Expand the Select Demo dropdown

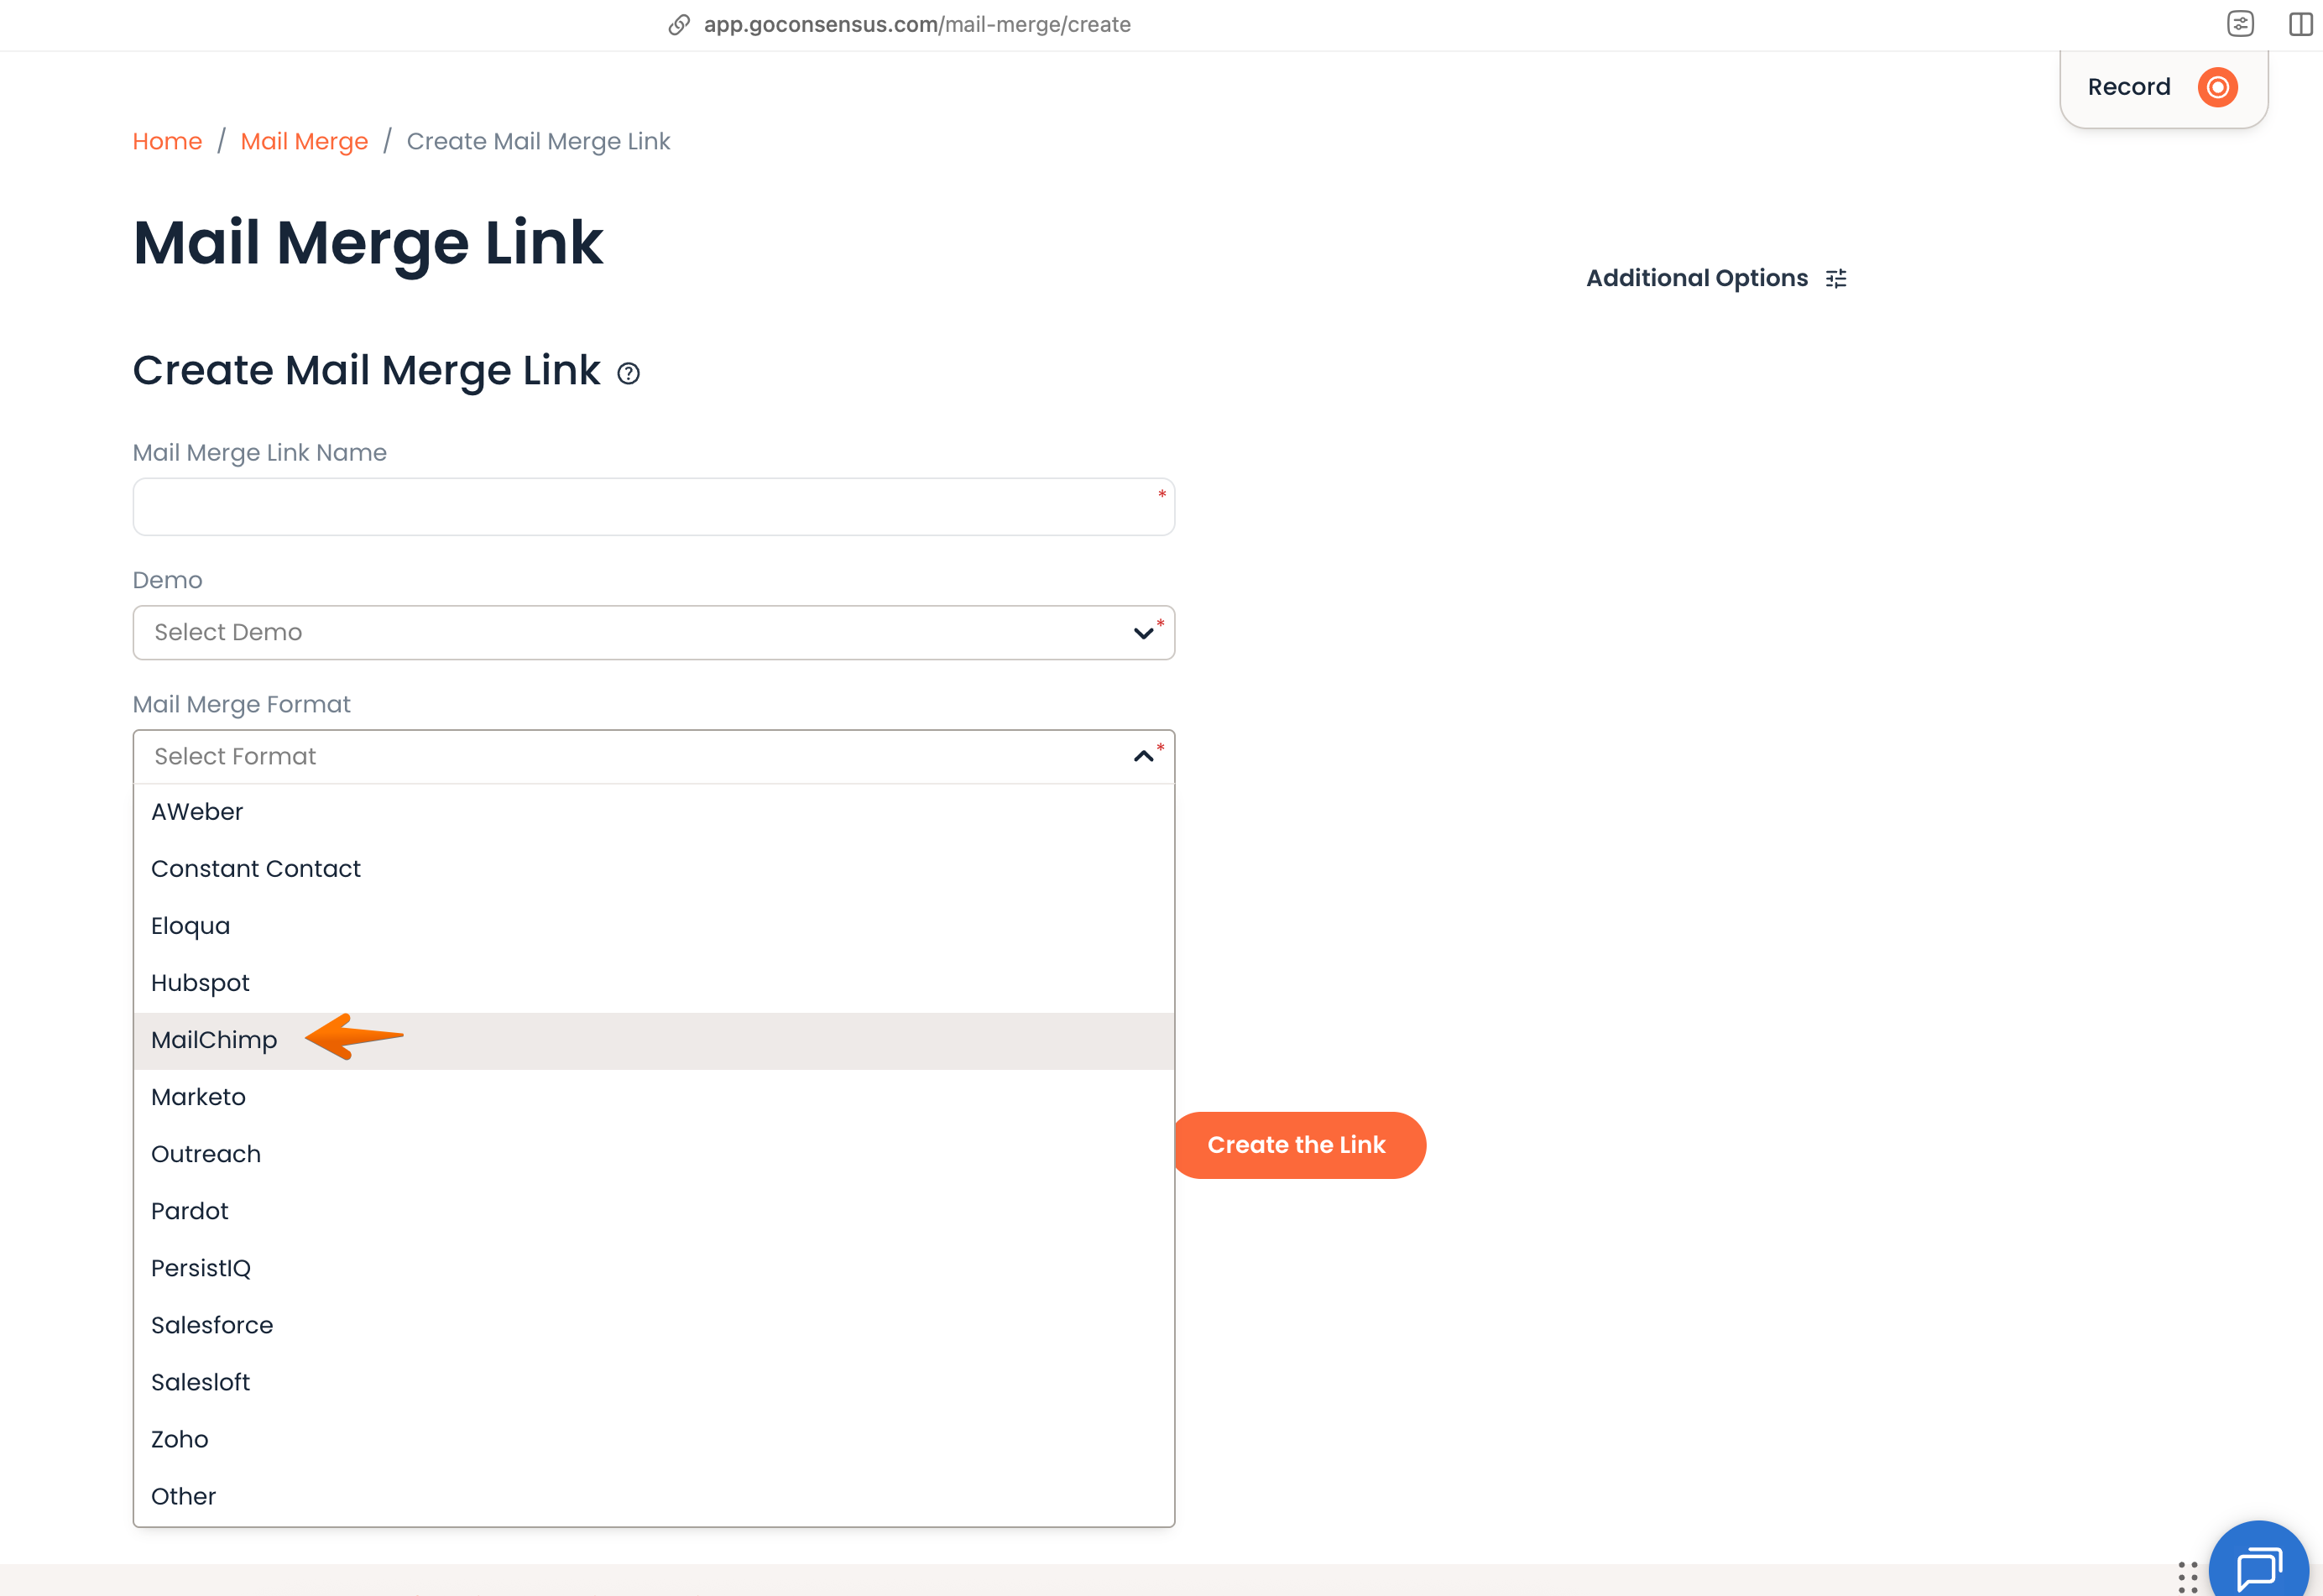pyautogui.click(x=654, y=632)
